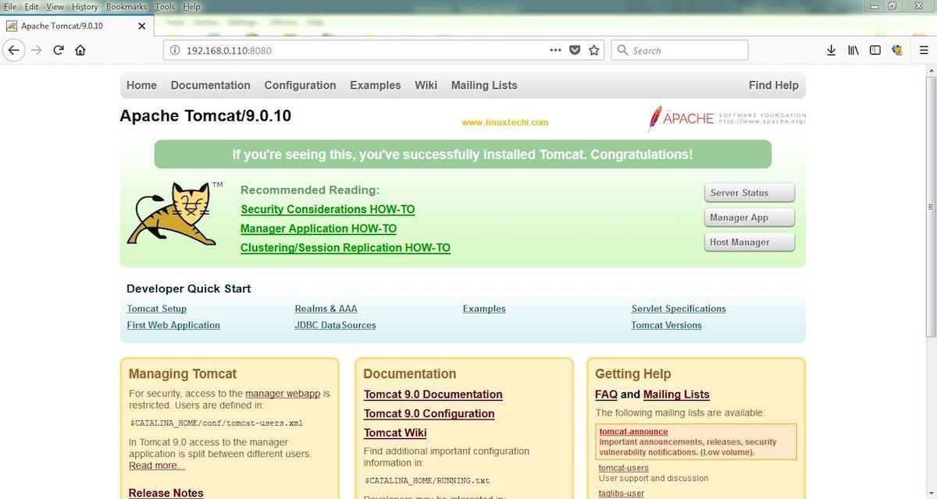Open Wiki in Tomcat navigation bar

(x=426, y=85)
